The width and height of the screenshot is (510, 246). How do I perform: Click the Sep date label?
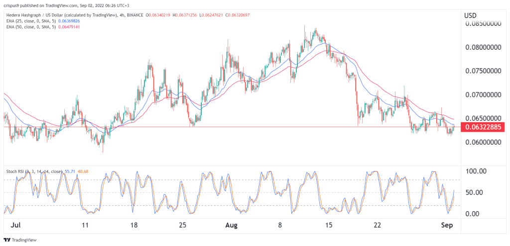tap(447, 225)
